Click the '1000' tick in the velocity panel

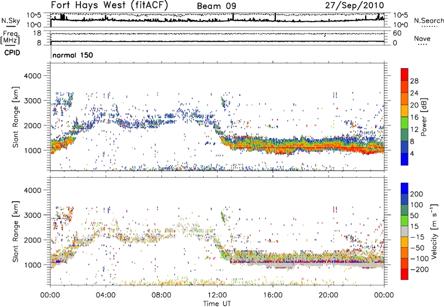33,265
